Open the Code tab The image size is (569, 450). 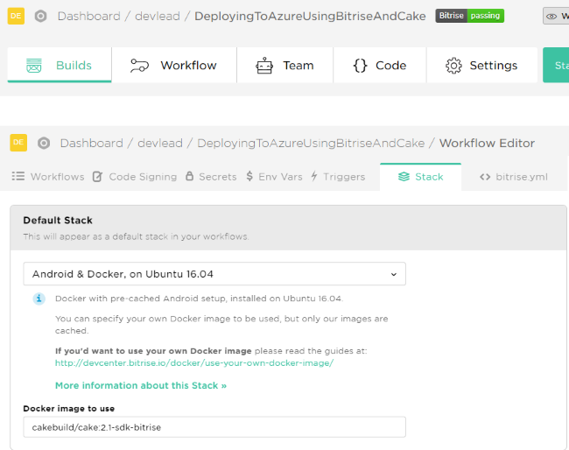pos(380,65)
